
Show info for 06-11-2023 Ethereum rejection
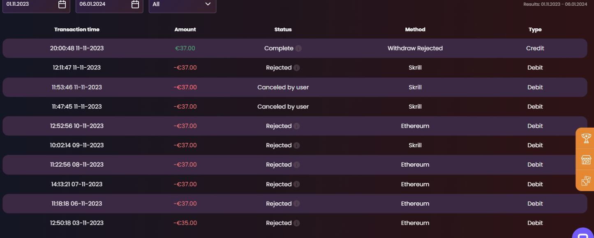(296, 204)
